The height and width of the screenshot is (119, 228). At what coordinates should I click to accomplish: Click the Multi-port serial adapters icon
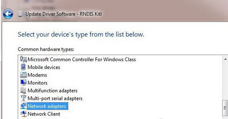(x=23, y=98)
